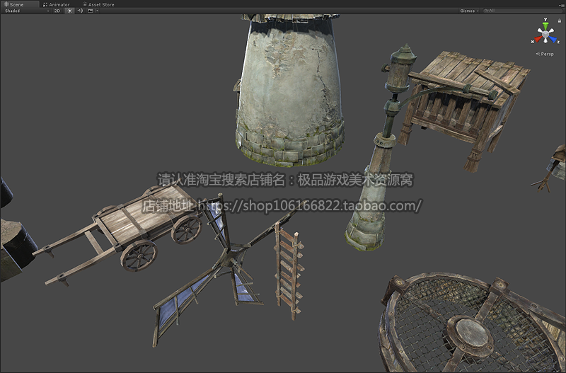Image resolution: width=566 pixels, height=373 pixels.
Task: Open the Scene window options menu
Action: tap(563, 5)
